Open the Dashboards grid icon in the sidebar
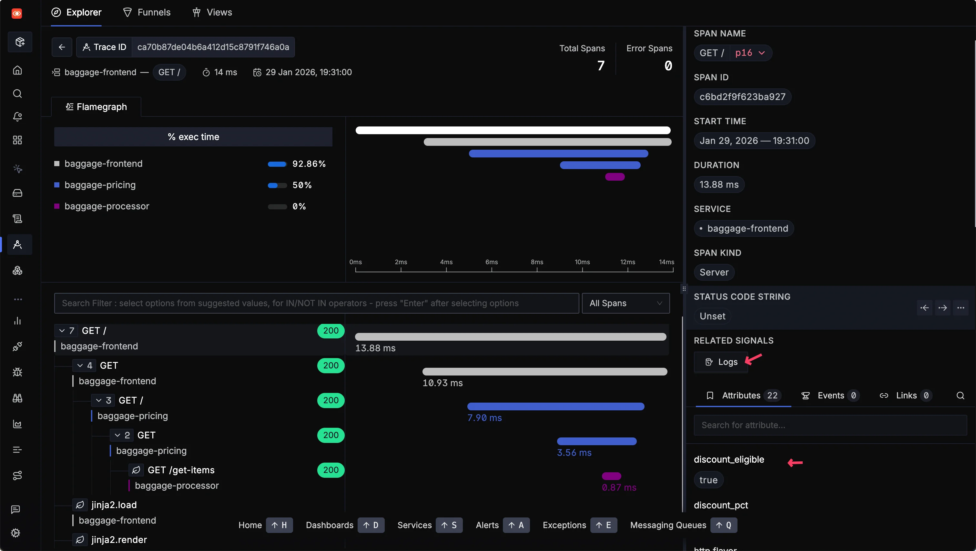The image size is (976, 551). (x=17, y=140)
